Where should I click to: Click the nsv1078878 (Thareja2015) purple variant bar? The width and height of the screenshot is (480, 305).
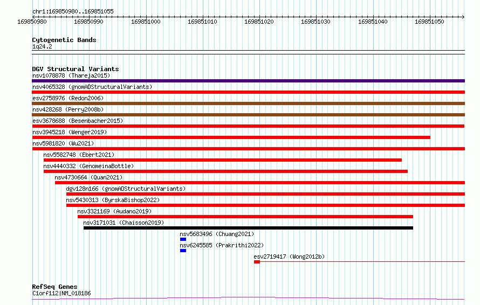pos(248,81)
